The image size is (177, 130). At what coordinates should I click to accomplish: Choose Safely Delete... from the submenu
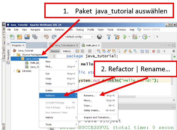pyautogui.click(x=98, y=110)
